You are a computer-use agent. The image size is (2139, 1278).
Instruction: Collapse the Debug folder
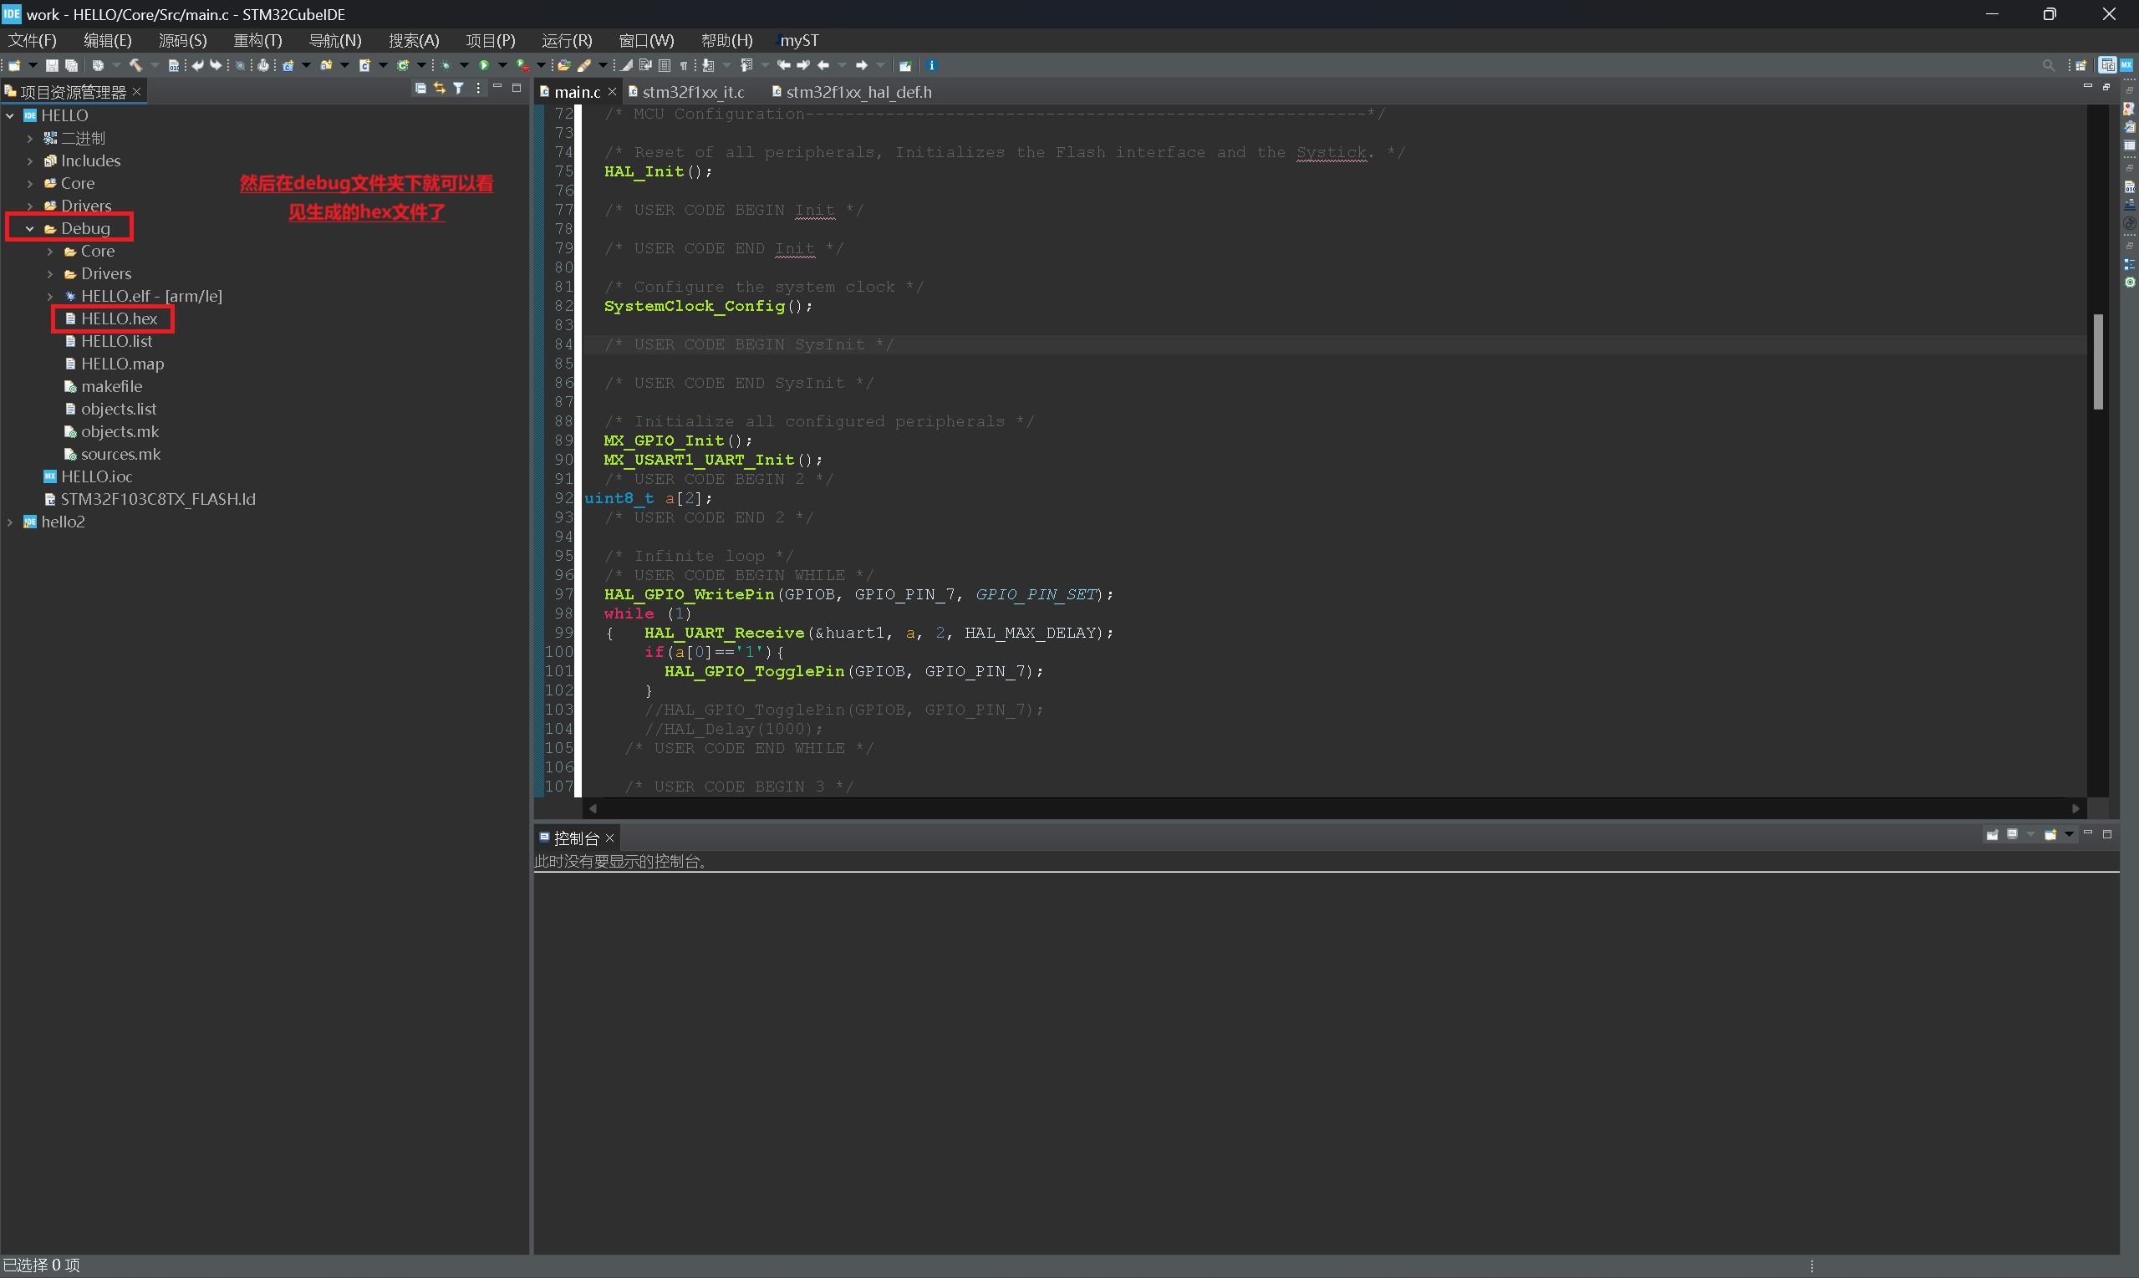click(30, 228)
